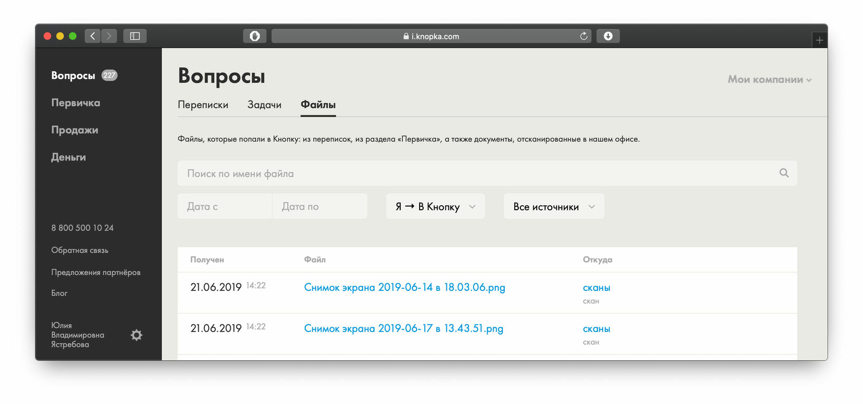
Task: Expand the Все источники dropdown
Action: tap(554, 207)
